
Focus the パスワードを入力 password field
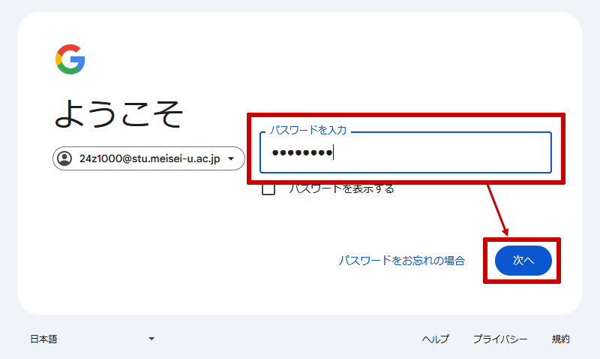point(406,152)
